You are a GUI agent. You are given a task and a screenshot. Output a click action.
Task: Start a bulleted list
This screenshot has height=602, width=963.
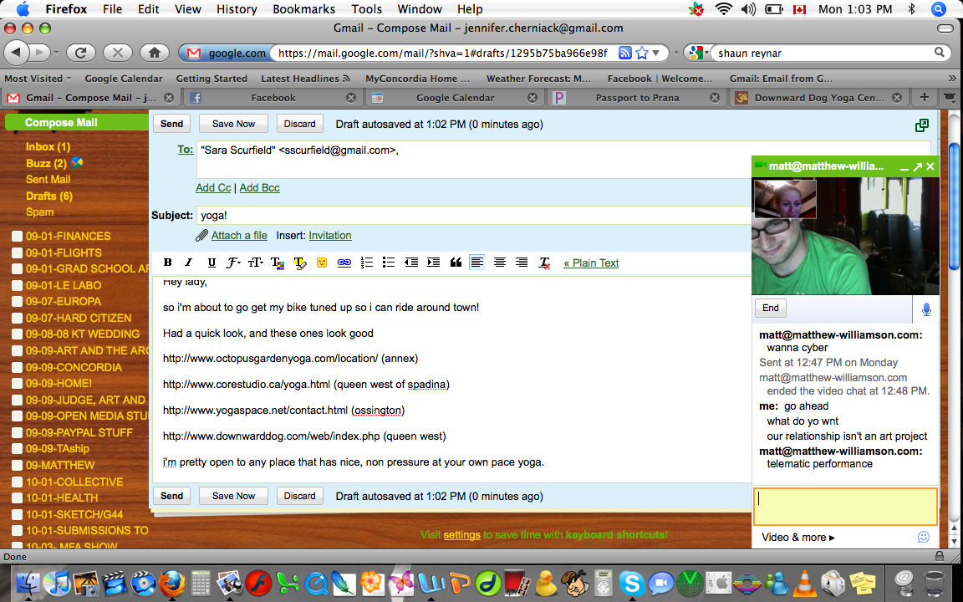388,263
